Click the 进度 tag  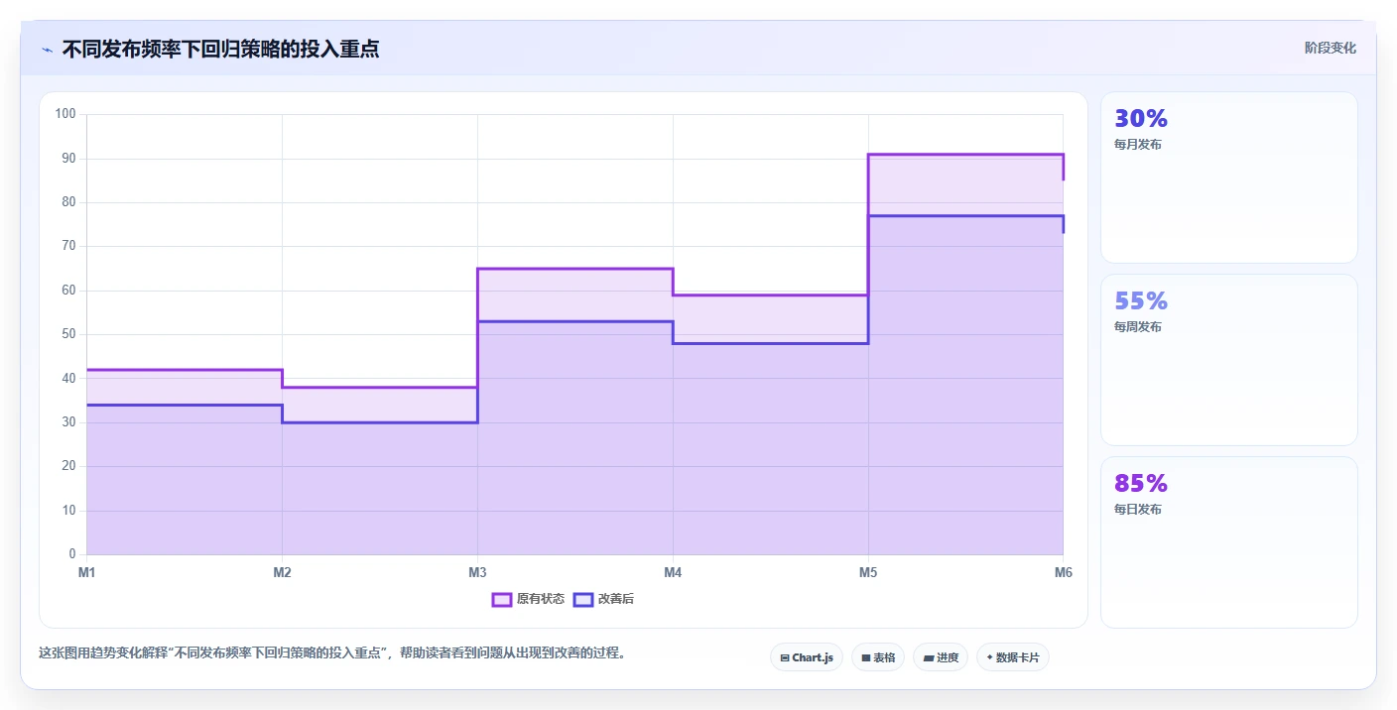point(941,657)
